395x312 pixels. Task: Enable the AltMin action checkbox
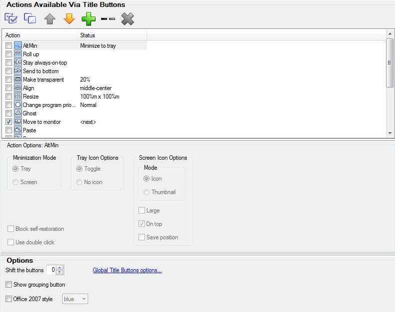pyautogui.click(x=9, y=46)
